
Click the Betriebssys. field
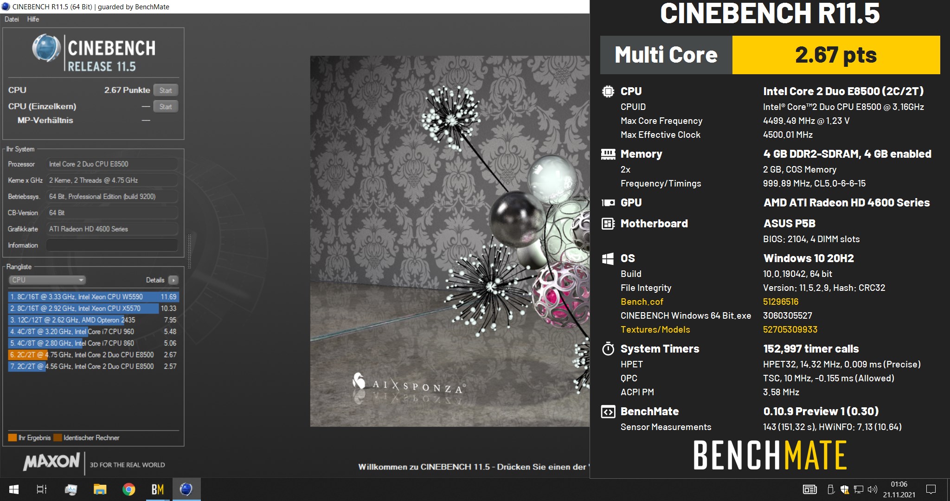pyautogui.click(x=112, y=196)
